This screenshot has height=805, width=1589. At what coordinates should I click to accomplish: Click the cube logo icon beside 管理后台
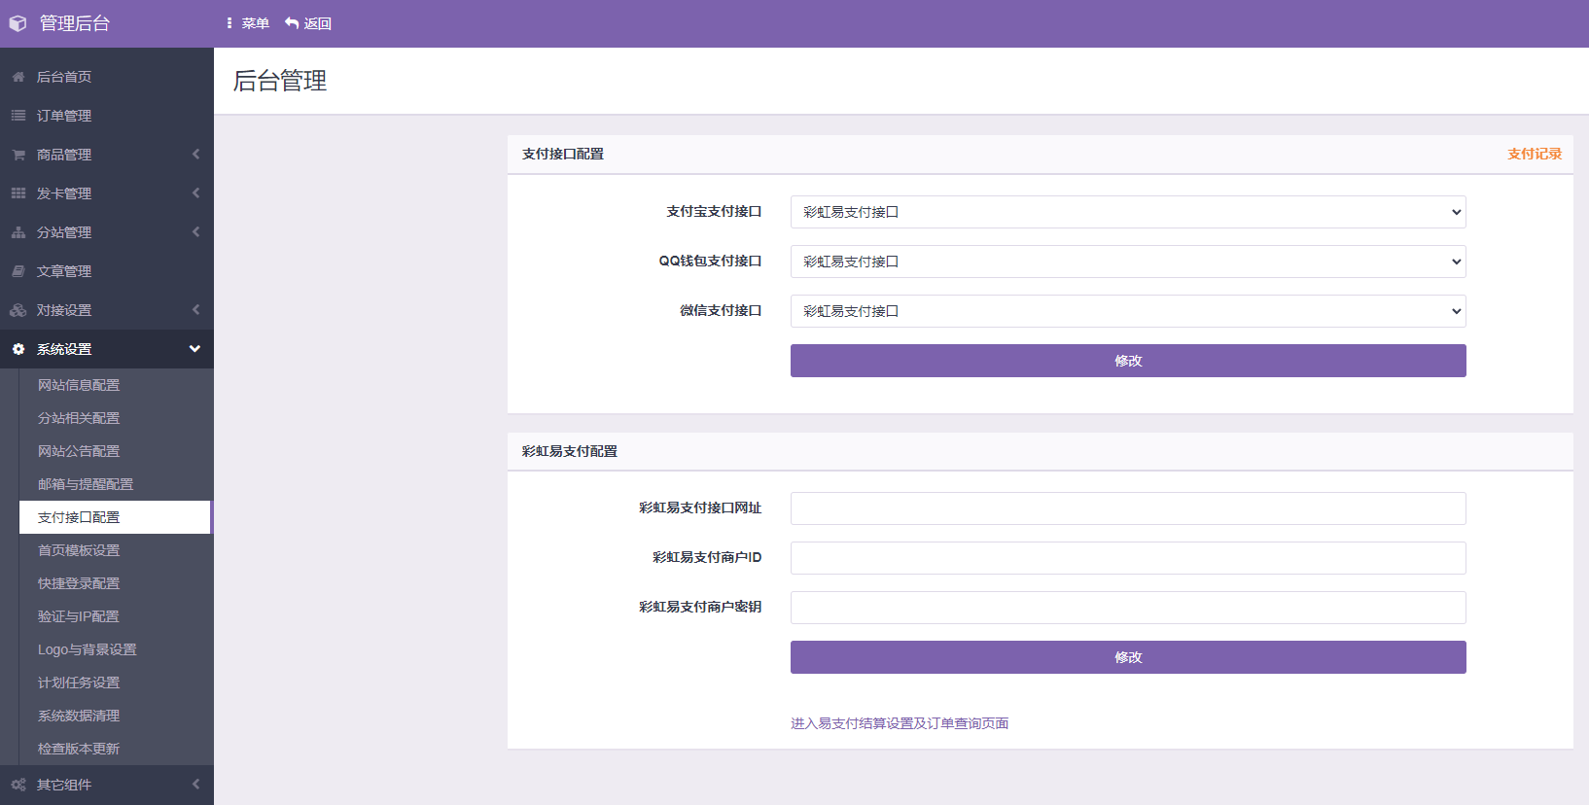click(18, 23)
